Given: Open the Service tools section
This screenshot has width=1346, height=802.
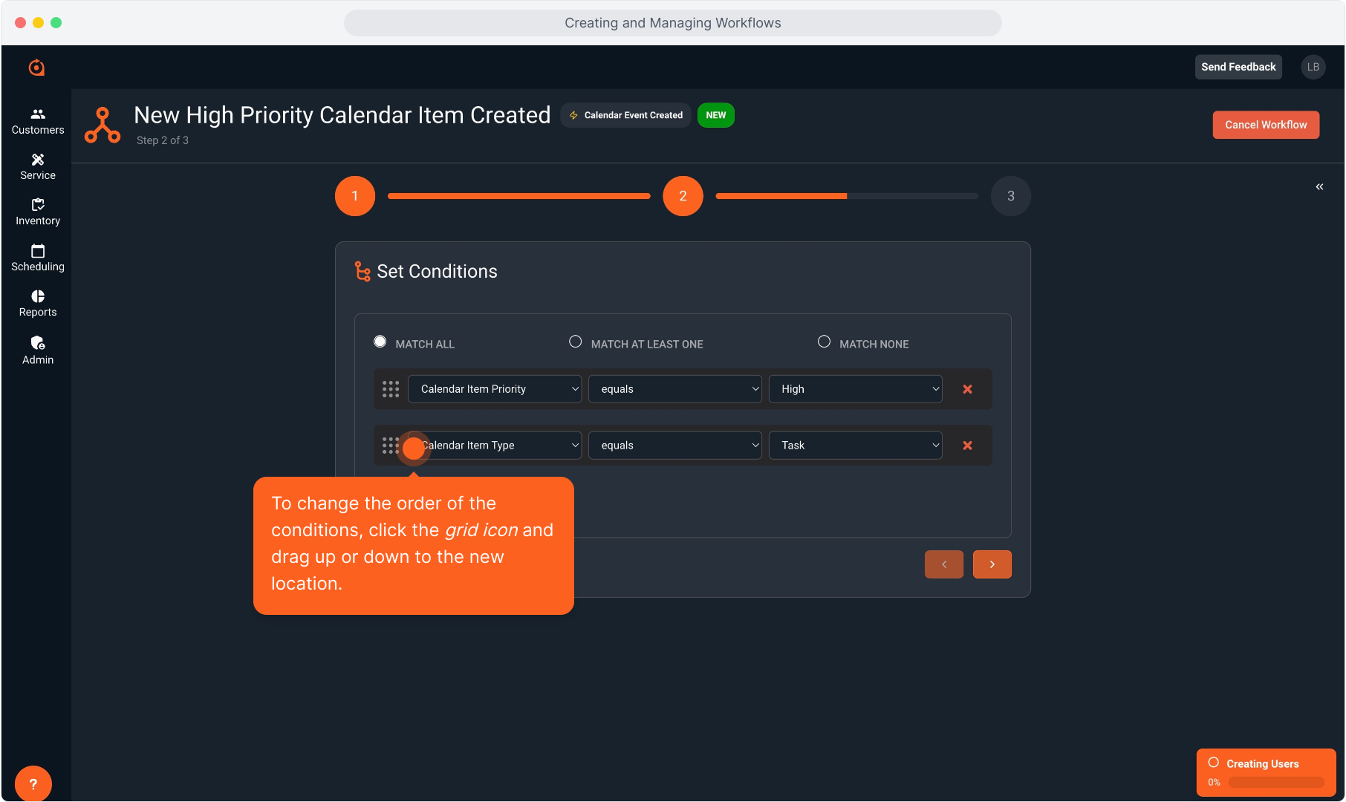Looking at the screenshot, I should tap(37, 166).
